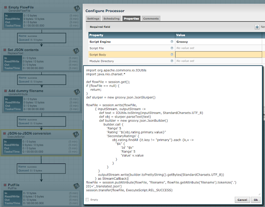Open help for Script Body property
Viewport: 265px width, 207px height.
pos(172,54)
